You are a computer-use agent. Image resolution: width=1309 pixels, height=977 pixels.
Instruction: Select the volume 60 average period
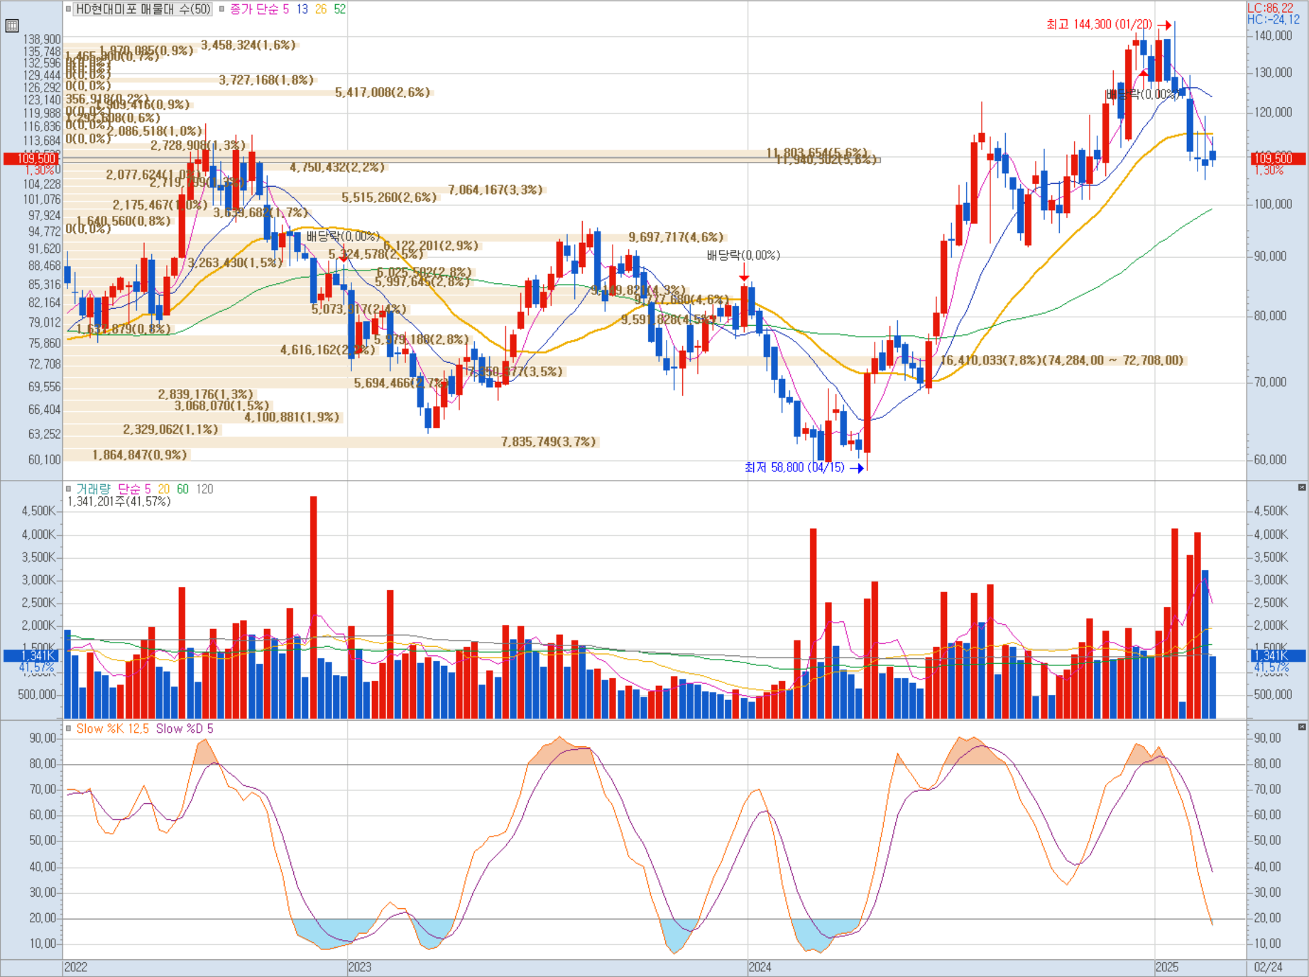pyautogui.click(x=183, y=489)
